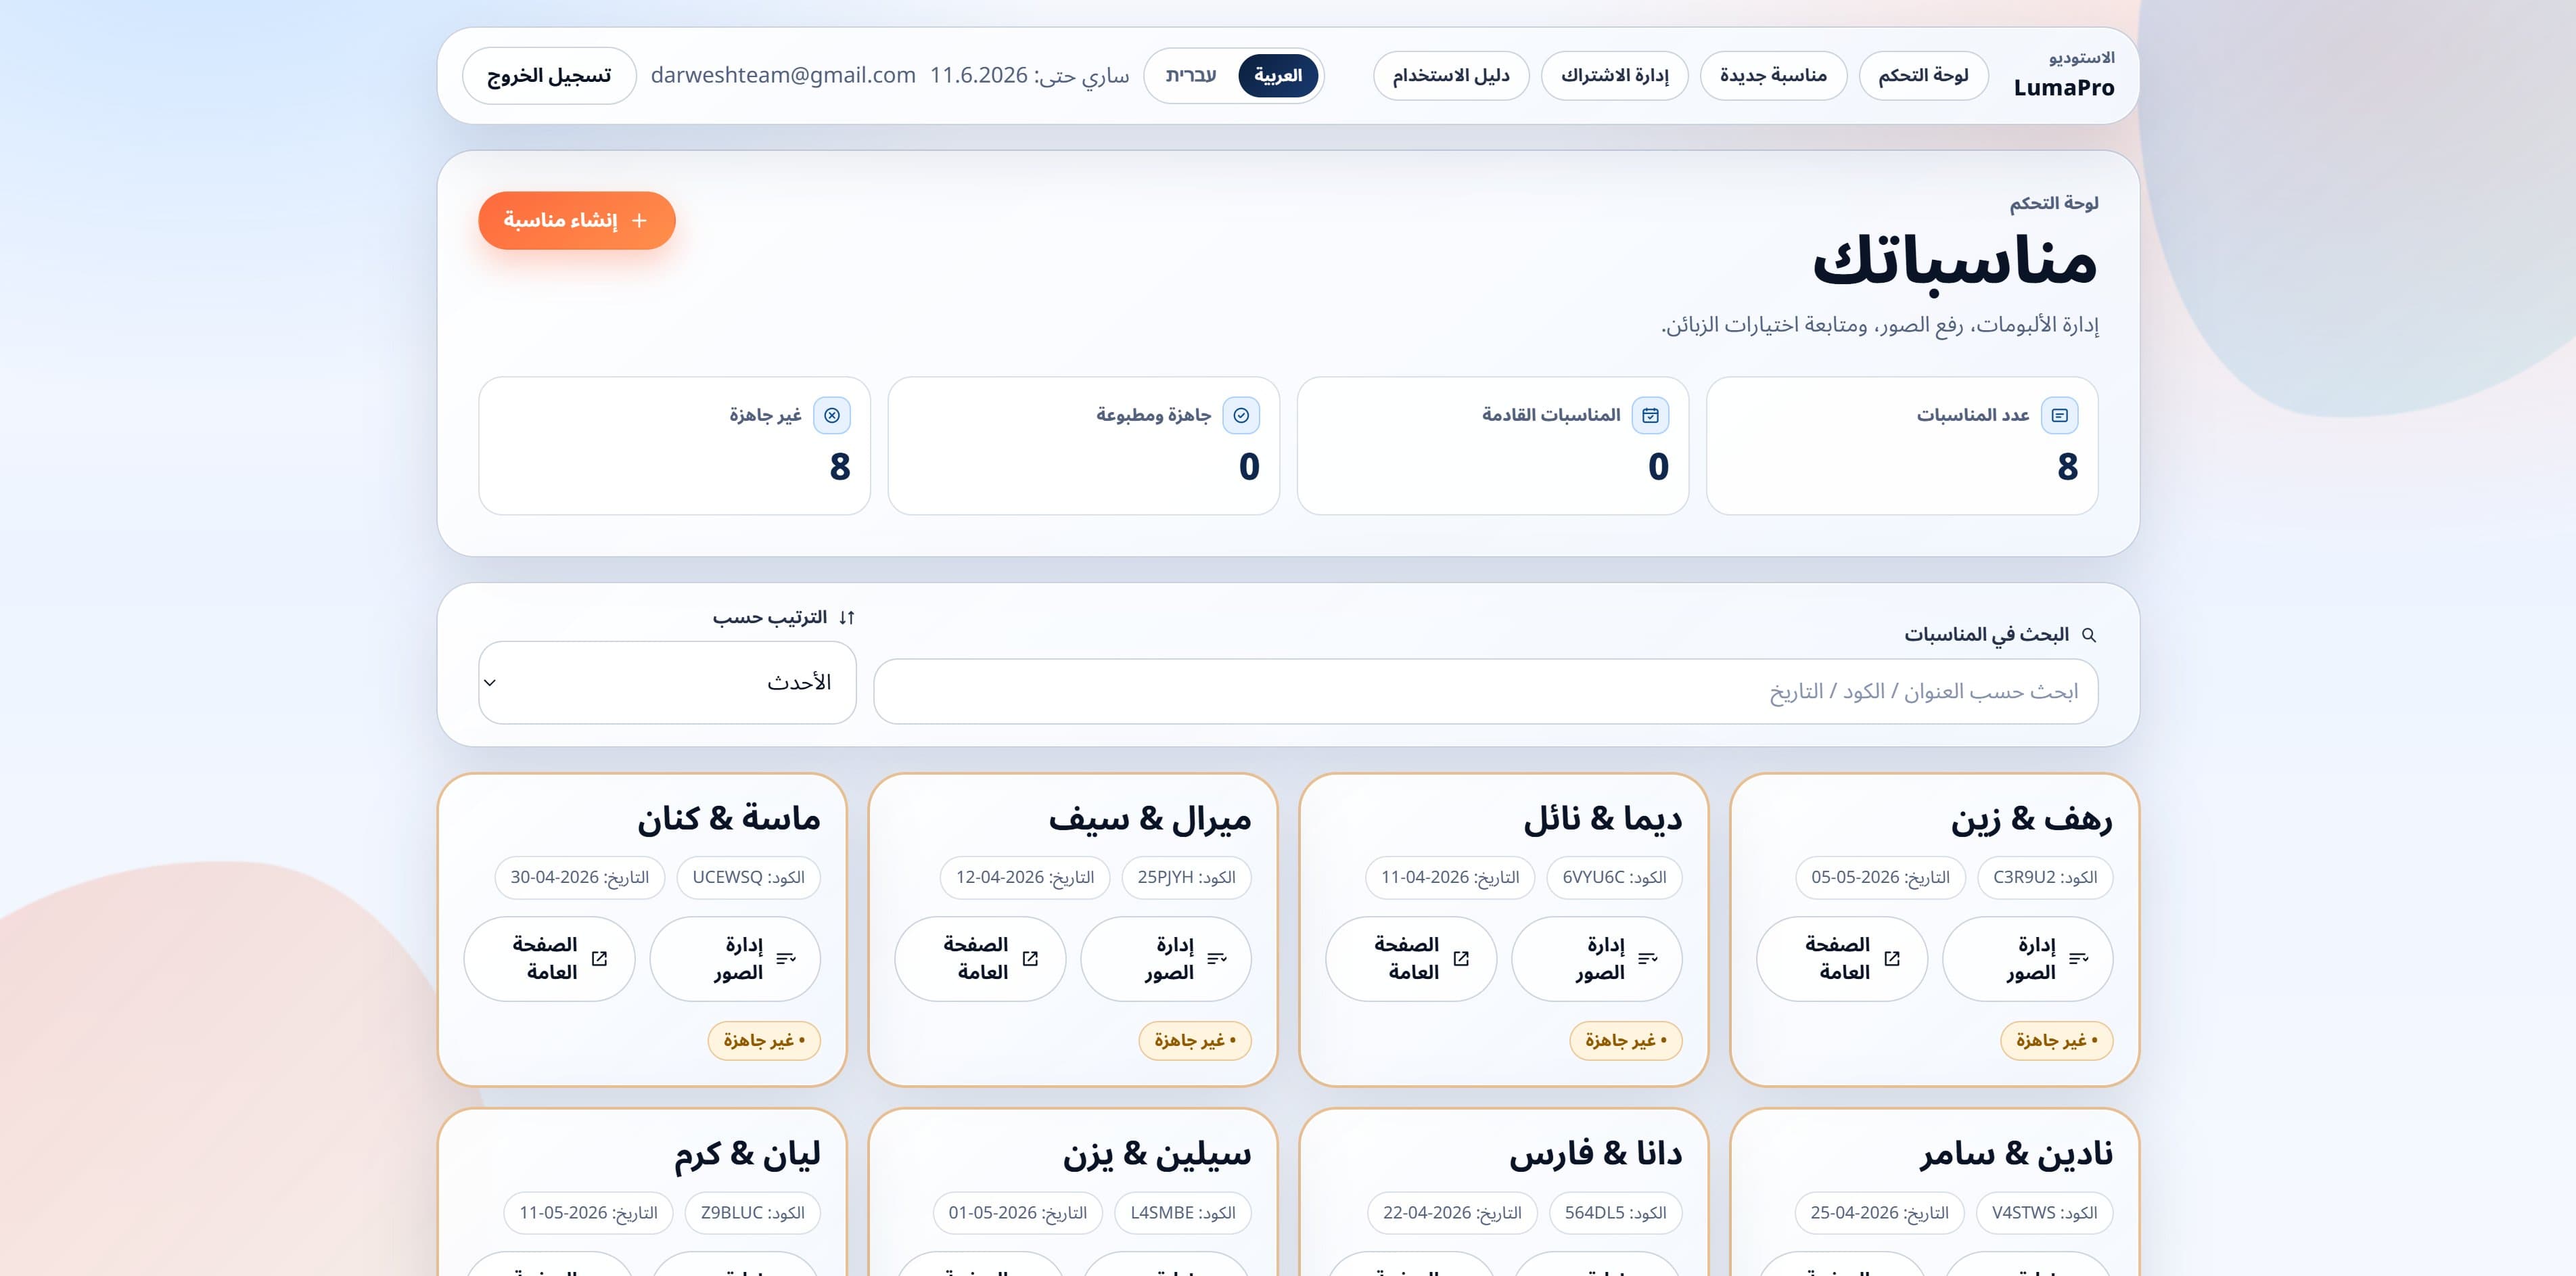Click the plus icon in Create Event button
Image resolution: width=2576 pixels, height=1276 pixels.
pyautogui.click(x=640, y=220)
